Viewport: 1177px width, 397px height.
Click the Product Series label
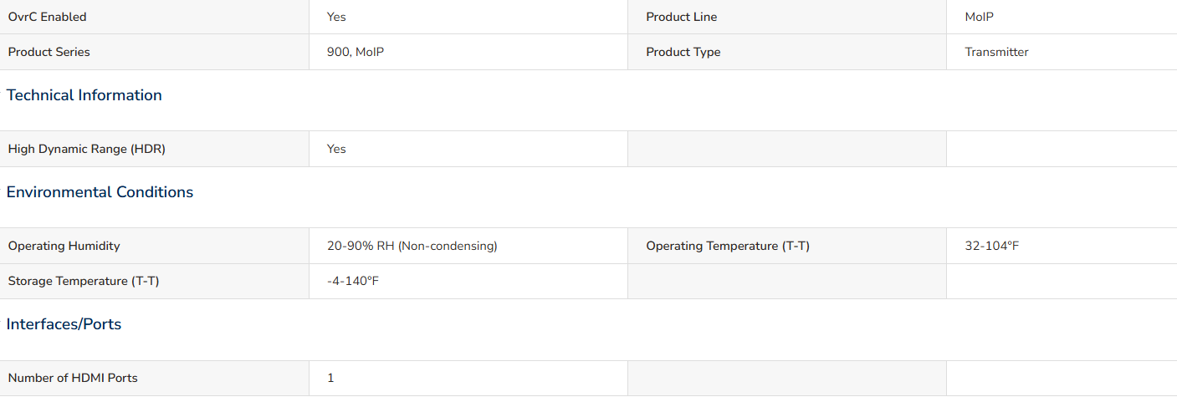click(49, 52)
